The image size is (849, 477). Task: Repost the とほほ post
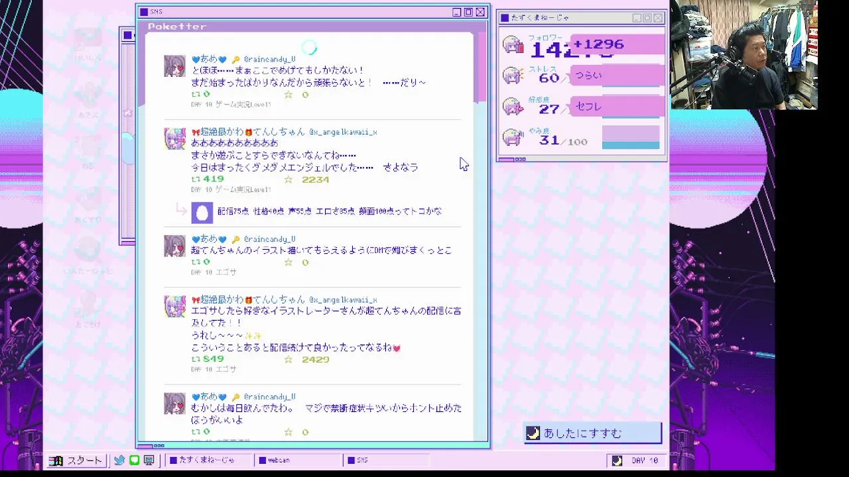(x=196, y=95)
